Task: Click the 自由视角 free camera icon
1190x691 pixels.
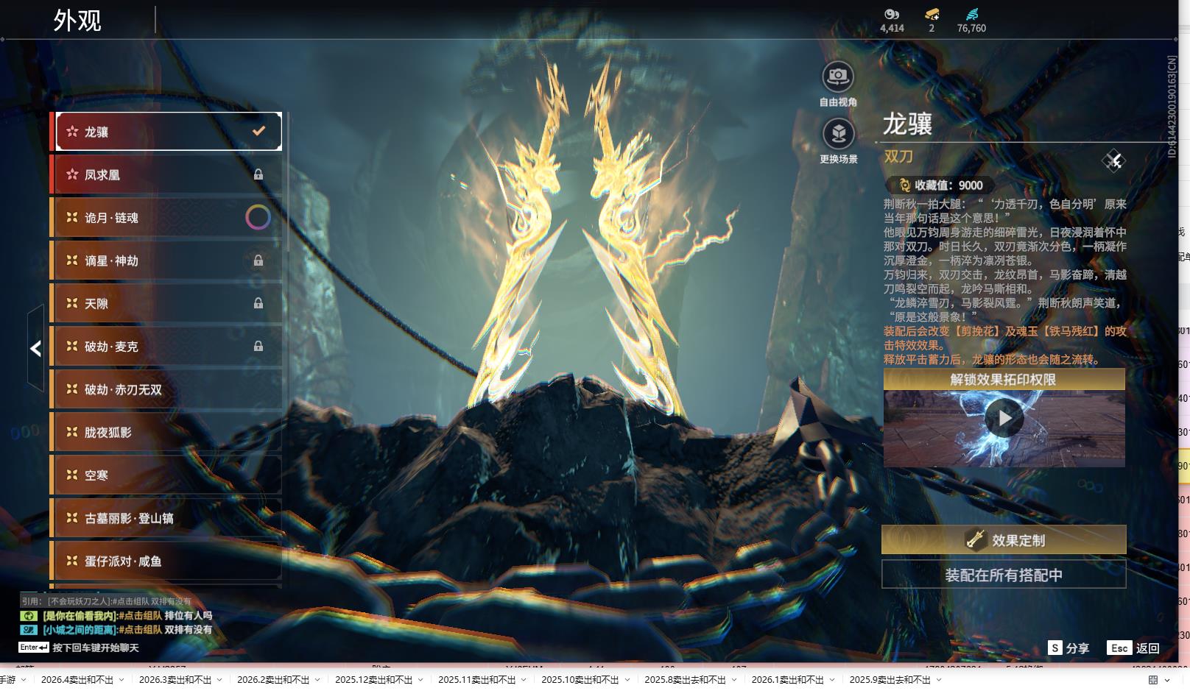Action: [x=837, y=77]
